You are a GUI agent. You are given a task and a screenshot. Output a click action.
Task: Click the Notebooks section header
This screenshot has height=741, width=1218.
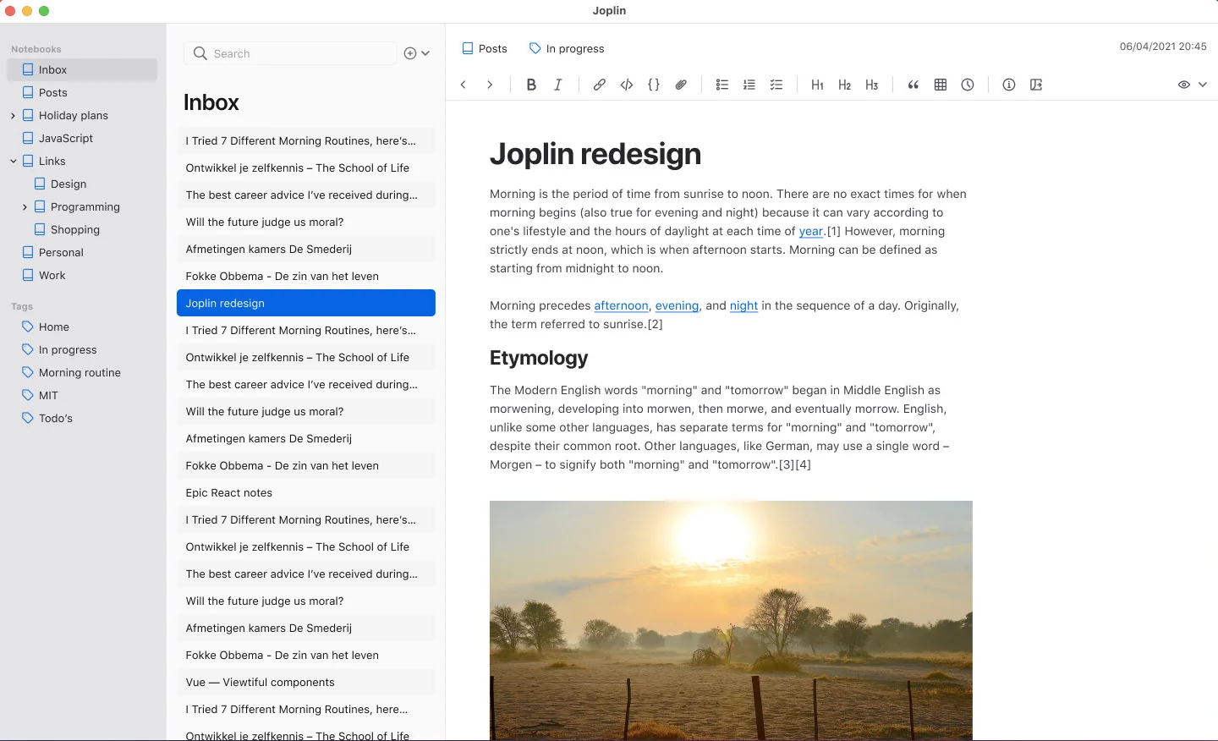tap(36, 49)
